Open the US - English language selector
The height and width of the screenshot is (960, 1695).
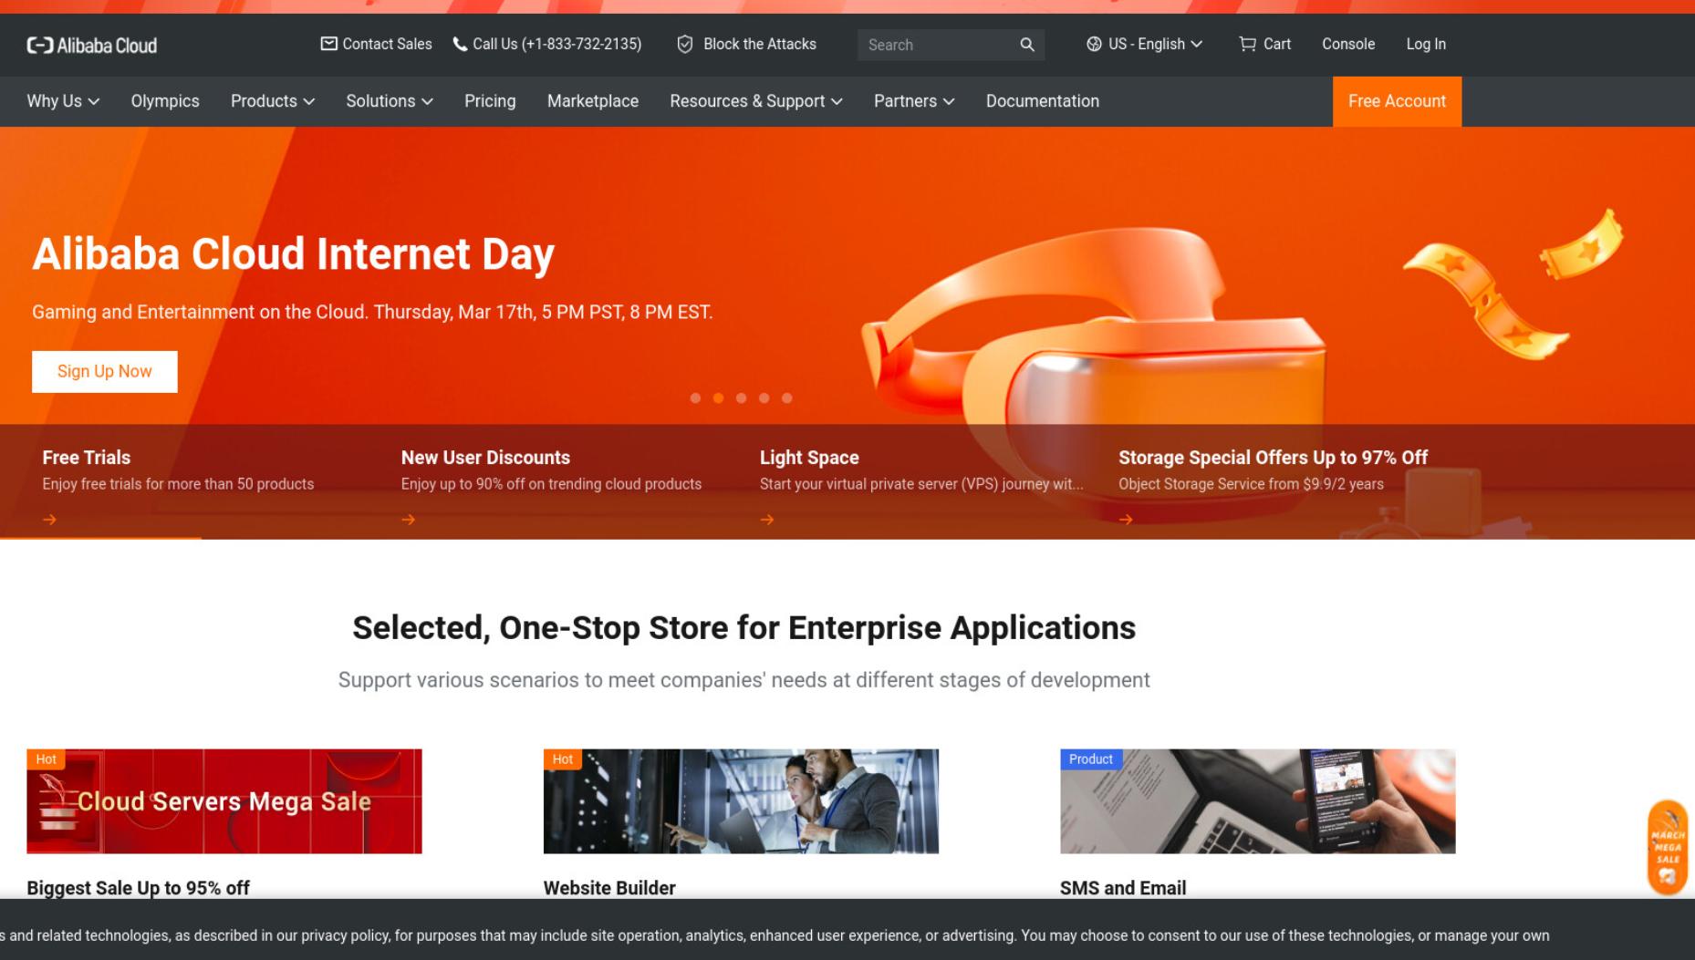point(1145,44)
